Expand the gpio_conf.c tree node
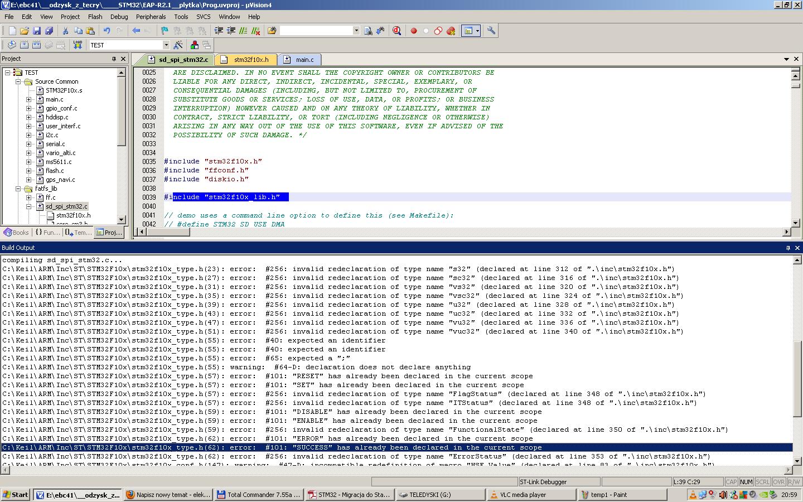Image resolution: width=803 pixels, height=502 pixels. pyautogui.click(x=29, y=108)
